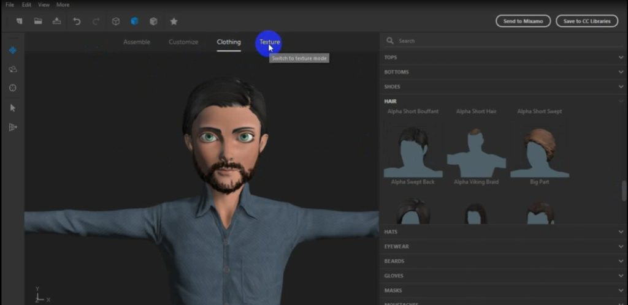Focus the Search input field
This screenshot has width=628, height=305.
point(504,41)
